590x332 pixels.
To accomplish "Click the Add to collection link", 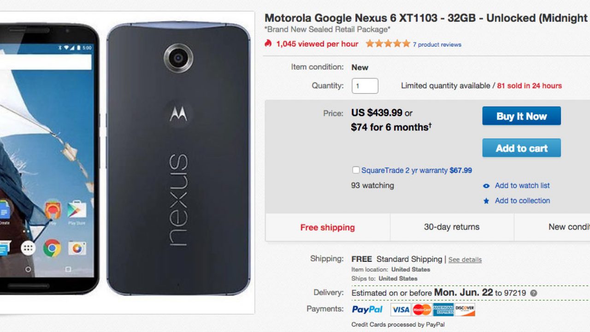I will click(522, 201).
